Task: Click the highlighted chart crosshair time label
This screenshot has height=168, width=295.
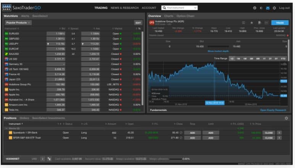Action: (x=214, y=103)
